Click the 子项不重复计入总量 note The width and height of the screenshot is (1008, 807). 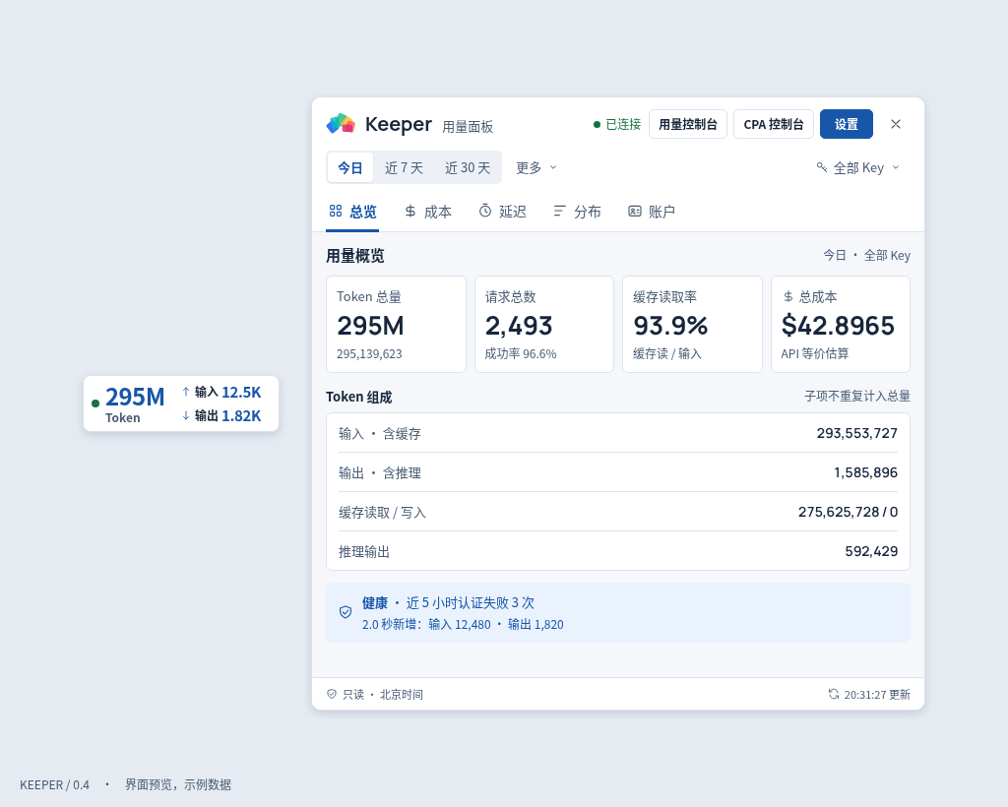[x=857, y=396]
